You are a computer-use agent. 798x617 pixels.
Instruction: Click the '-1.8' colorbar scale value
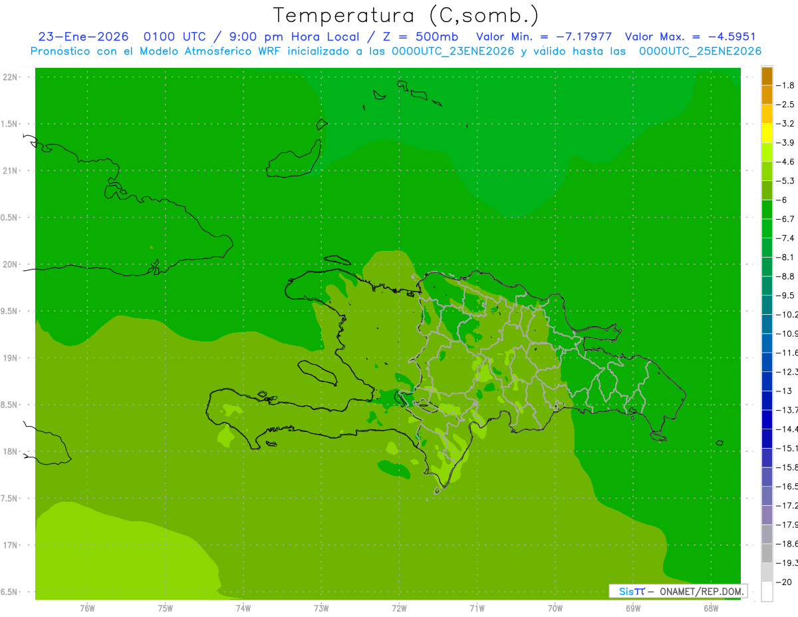pos(786,85)
